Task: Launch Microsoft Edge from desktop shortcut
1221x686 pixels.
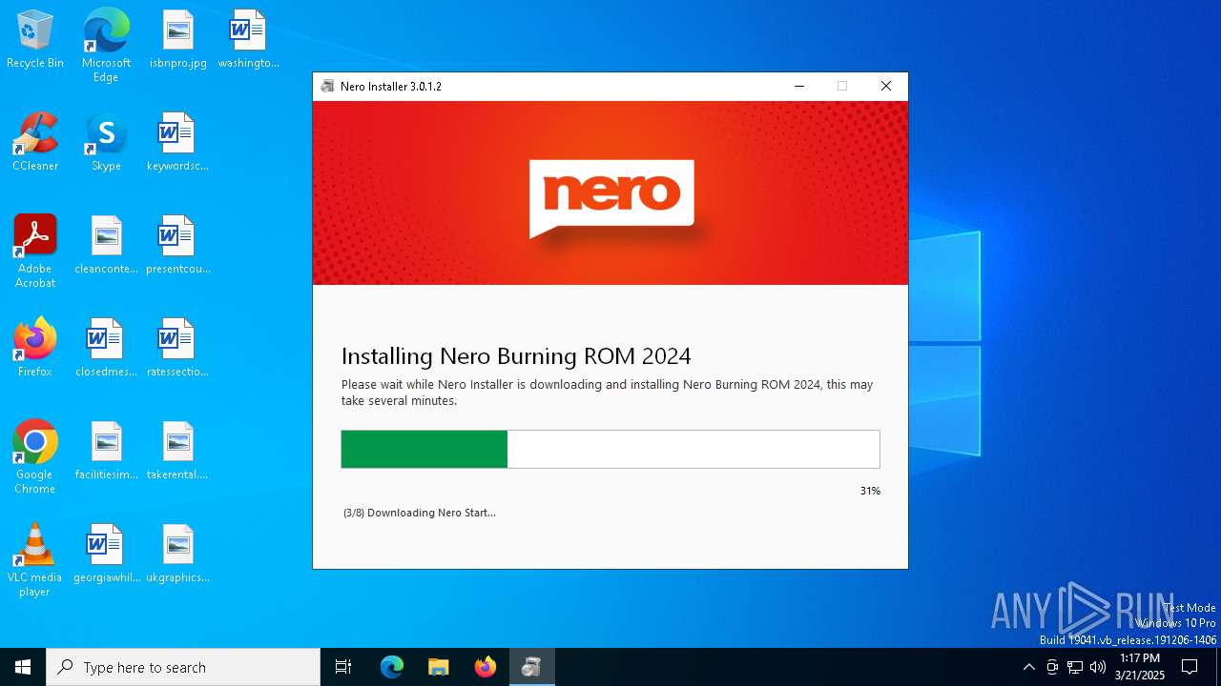Action: coord(106,46)
